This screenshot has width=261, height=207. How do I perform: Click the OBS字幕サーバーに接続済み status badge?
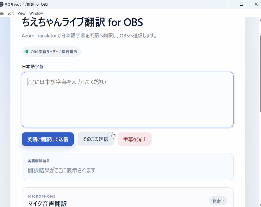click(x=51, y=52)
